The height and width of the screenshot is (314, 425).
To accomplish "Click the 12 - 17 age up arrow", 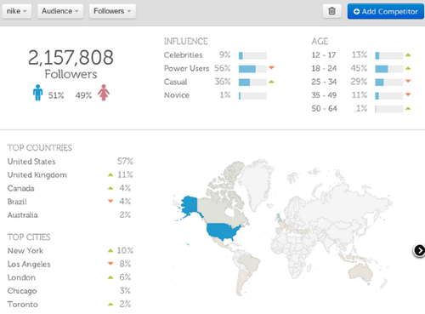I will click(x=408, y=54).
